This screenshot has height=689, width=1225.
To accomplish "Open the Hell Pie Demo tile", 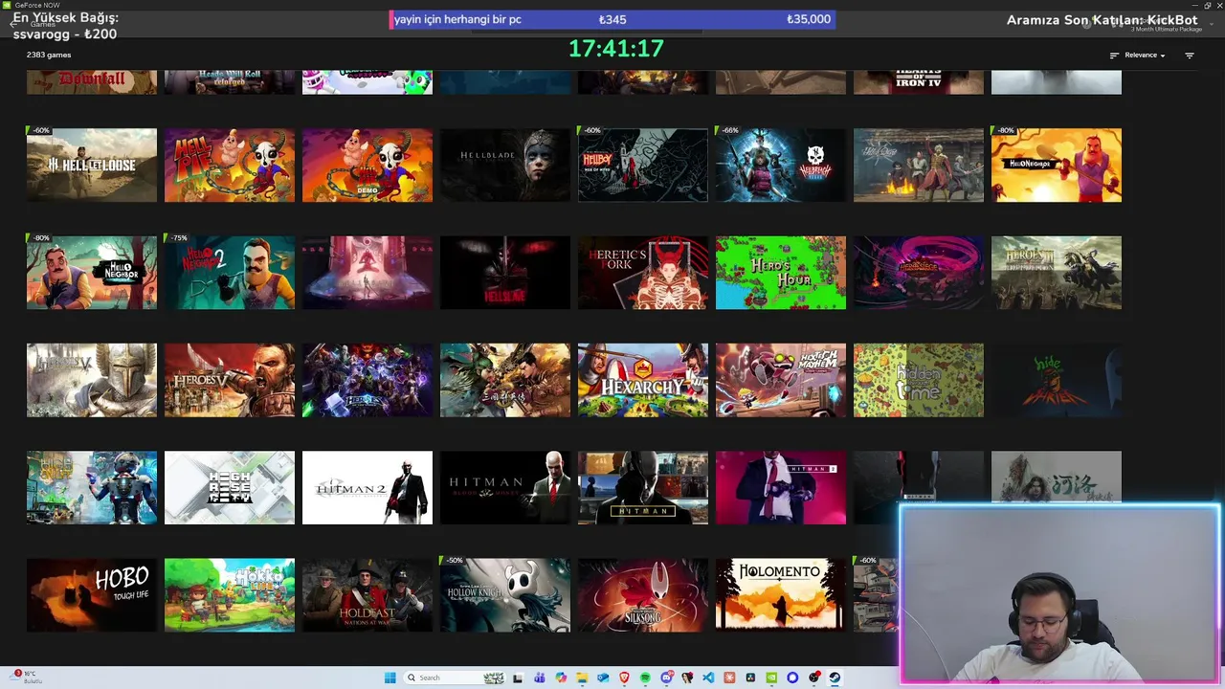I will click(x=367, y=165).
